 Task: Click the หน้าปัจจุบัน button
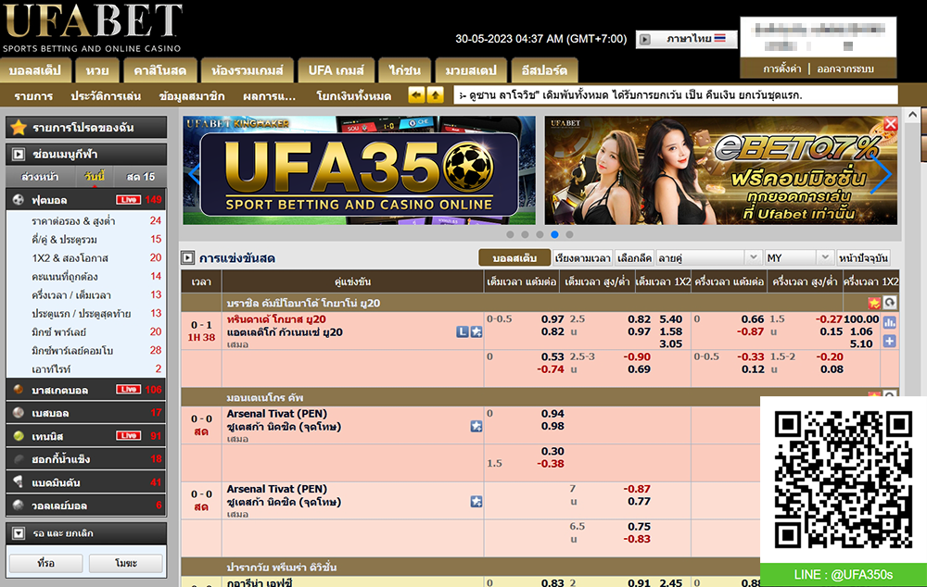coord(863,257)
